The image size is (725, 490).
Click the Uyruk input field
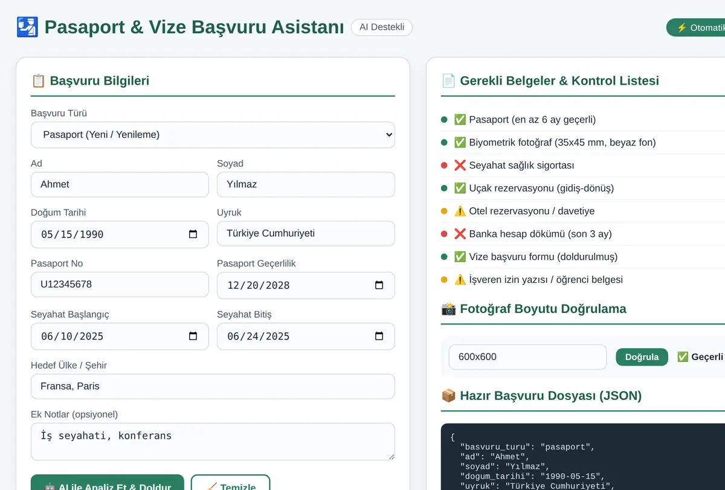click(306, 233)
